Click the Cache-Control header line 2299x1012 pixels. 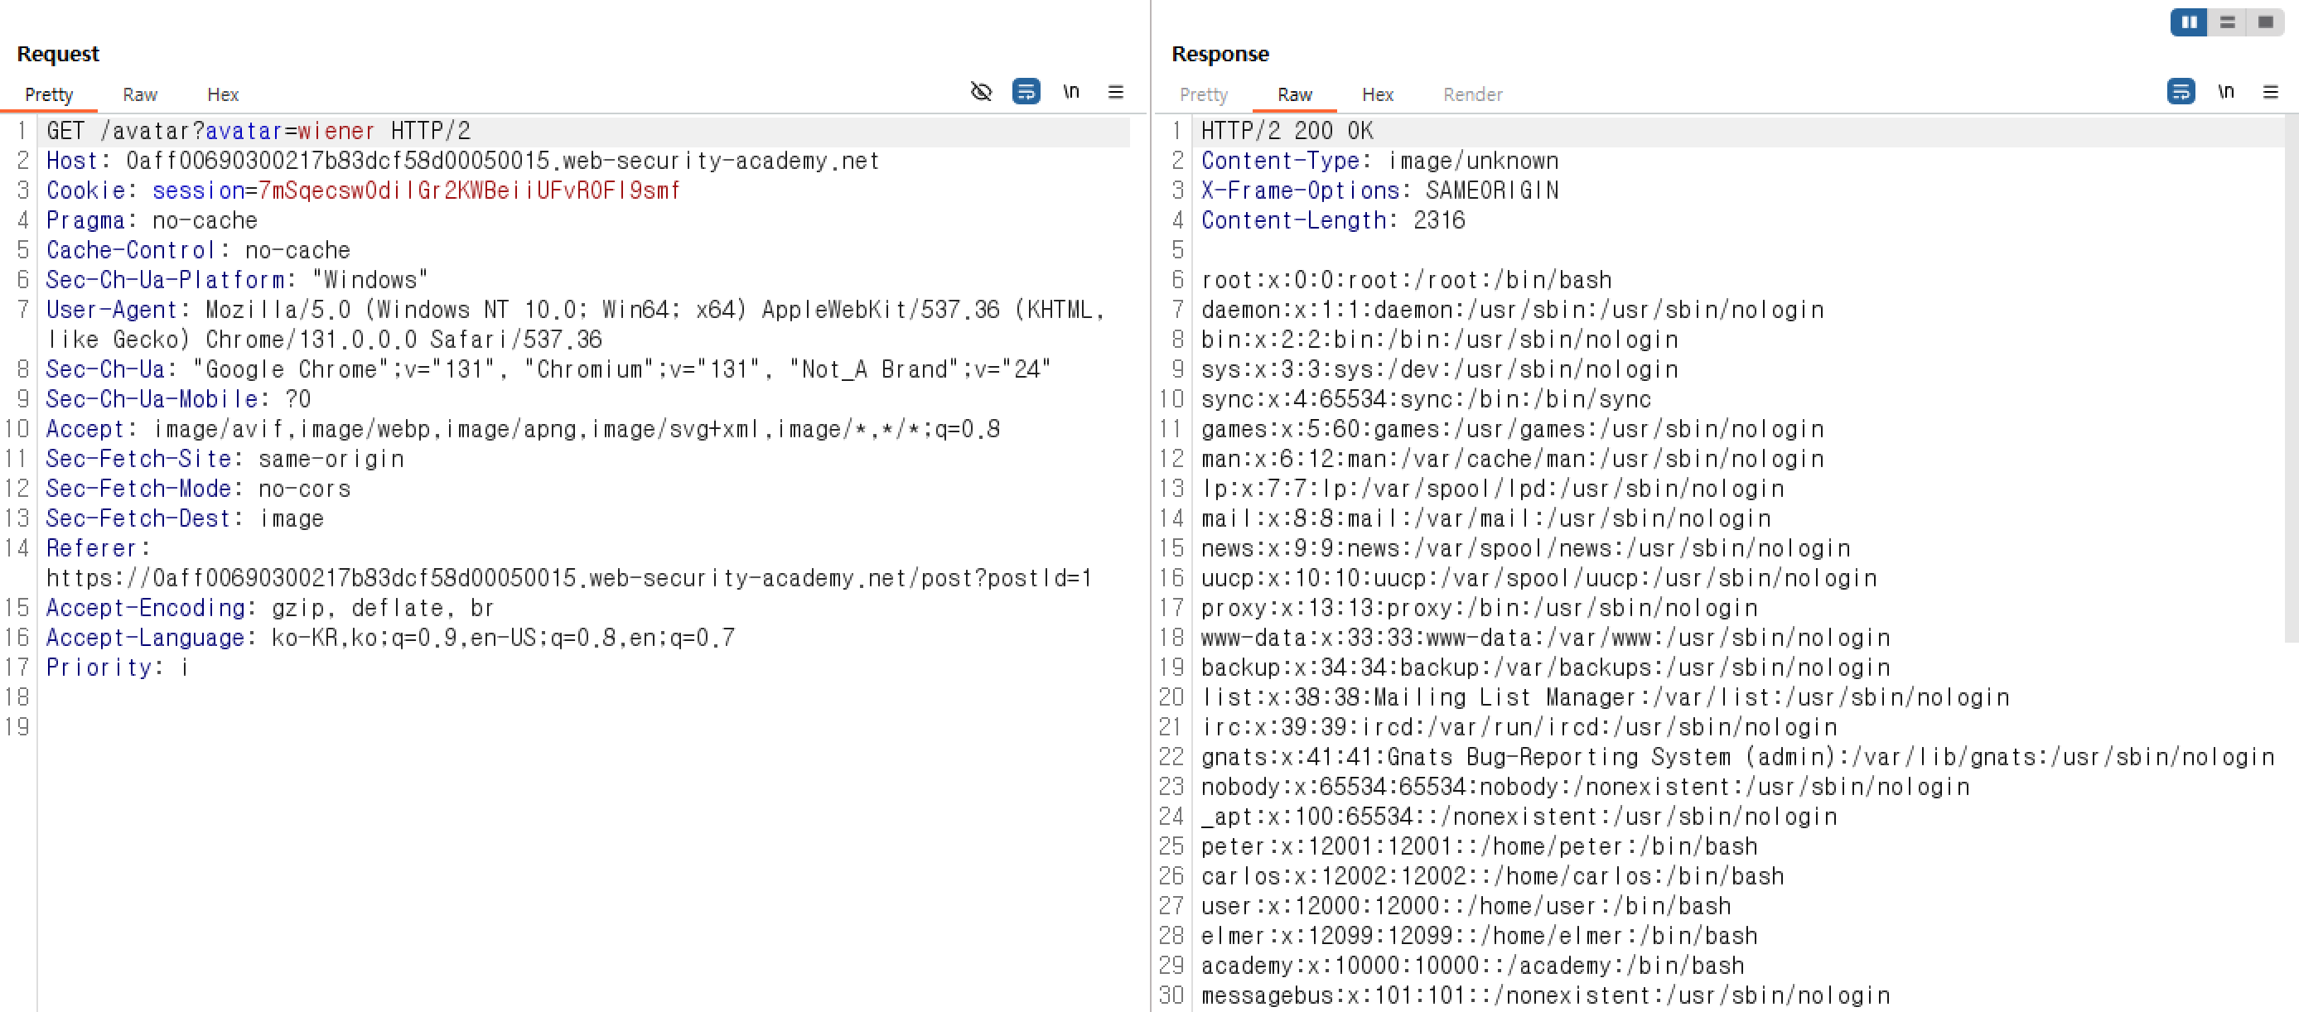(x=198, y=250)
